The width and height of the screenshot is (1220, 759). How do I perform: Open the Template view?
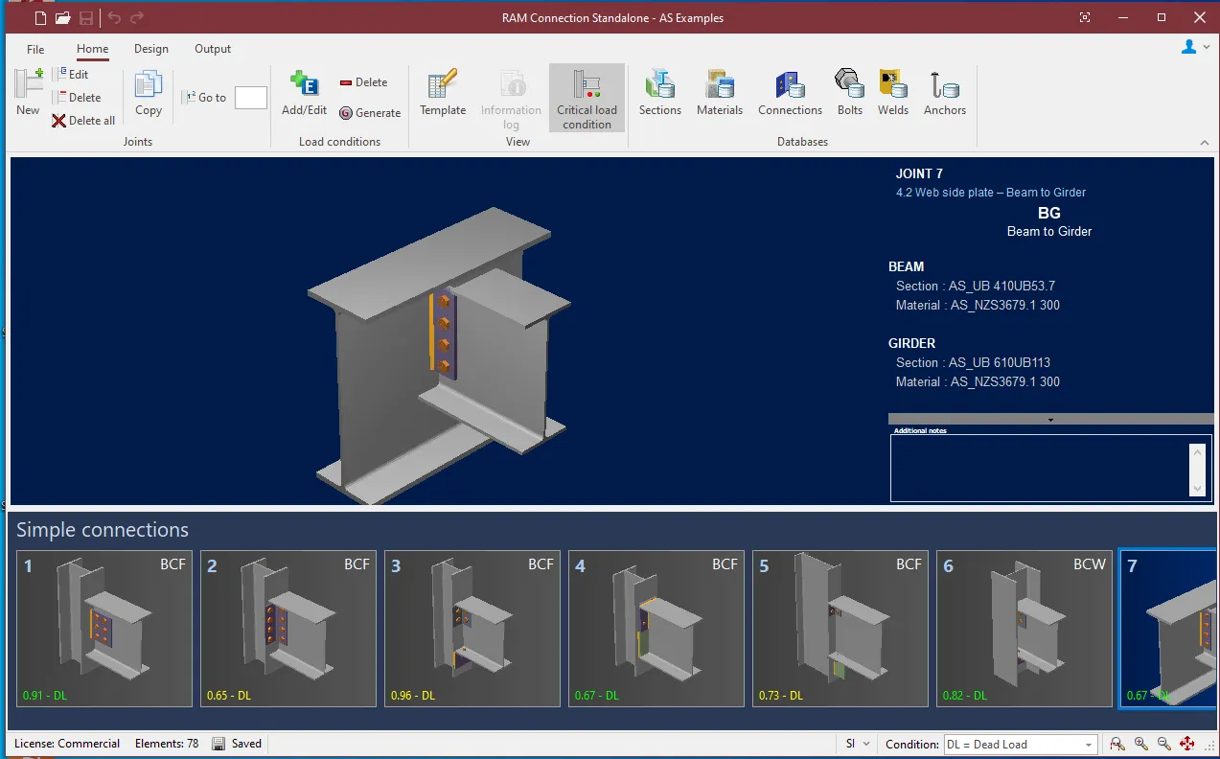coord(443,92)
